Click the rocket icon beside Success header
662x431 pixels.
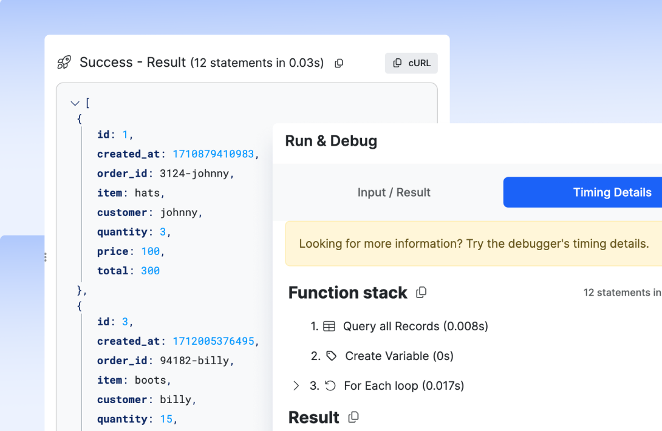point(64,62)
